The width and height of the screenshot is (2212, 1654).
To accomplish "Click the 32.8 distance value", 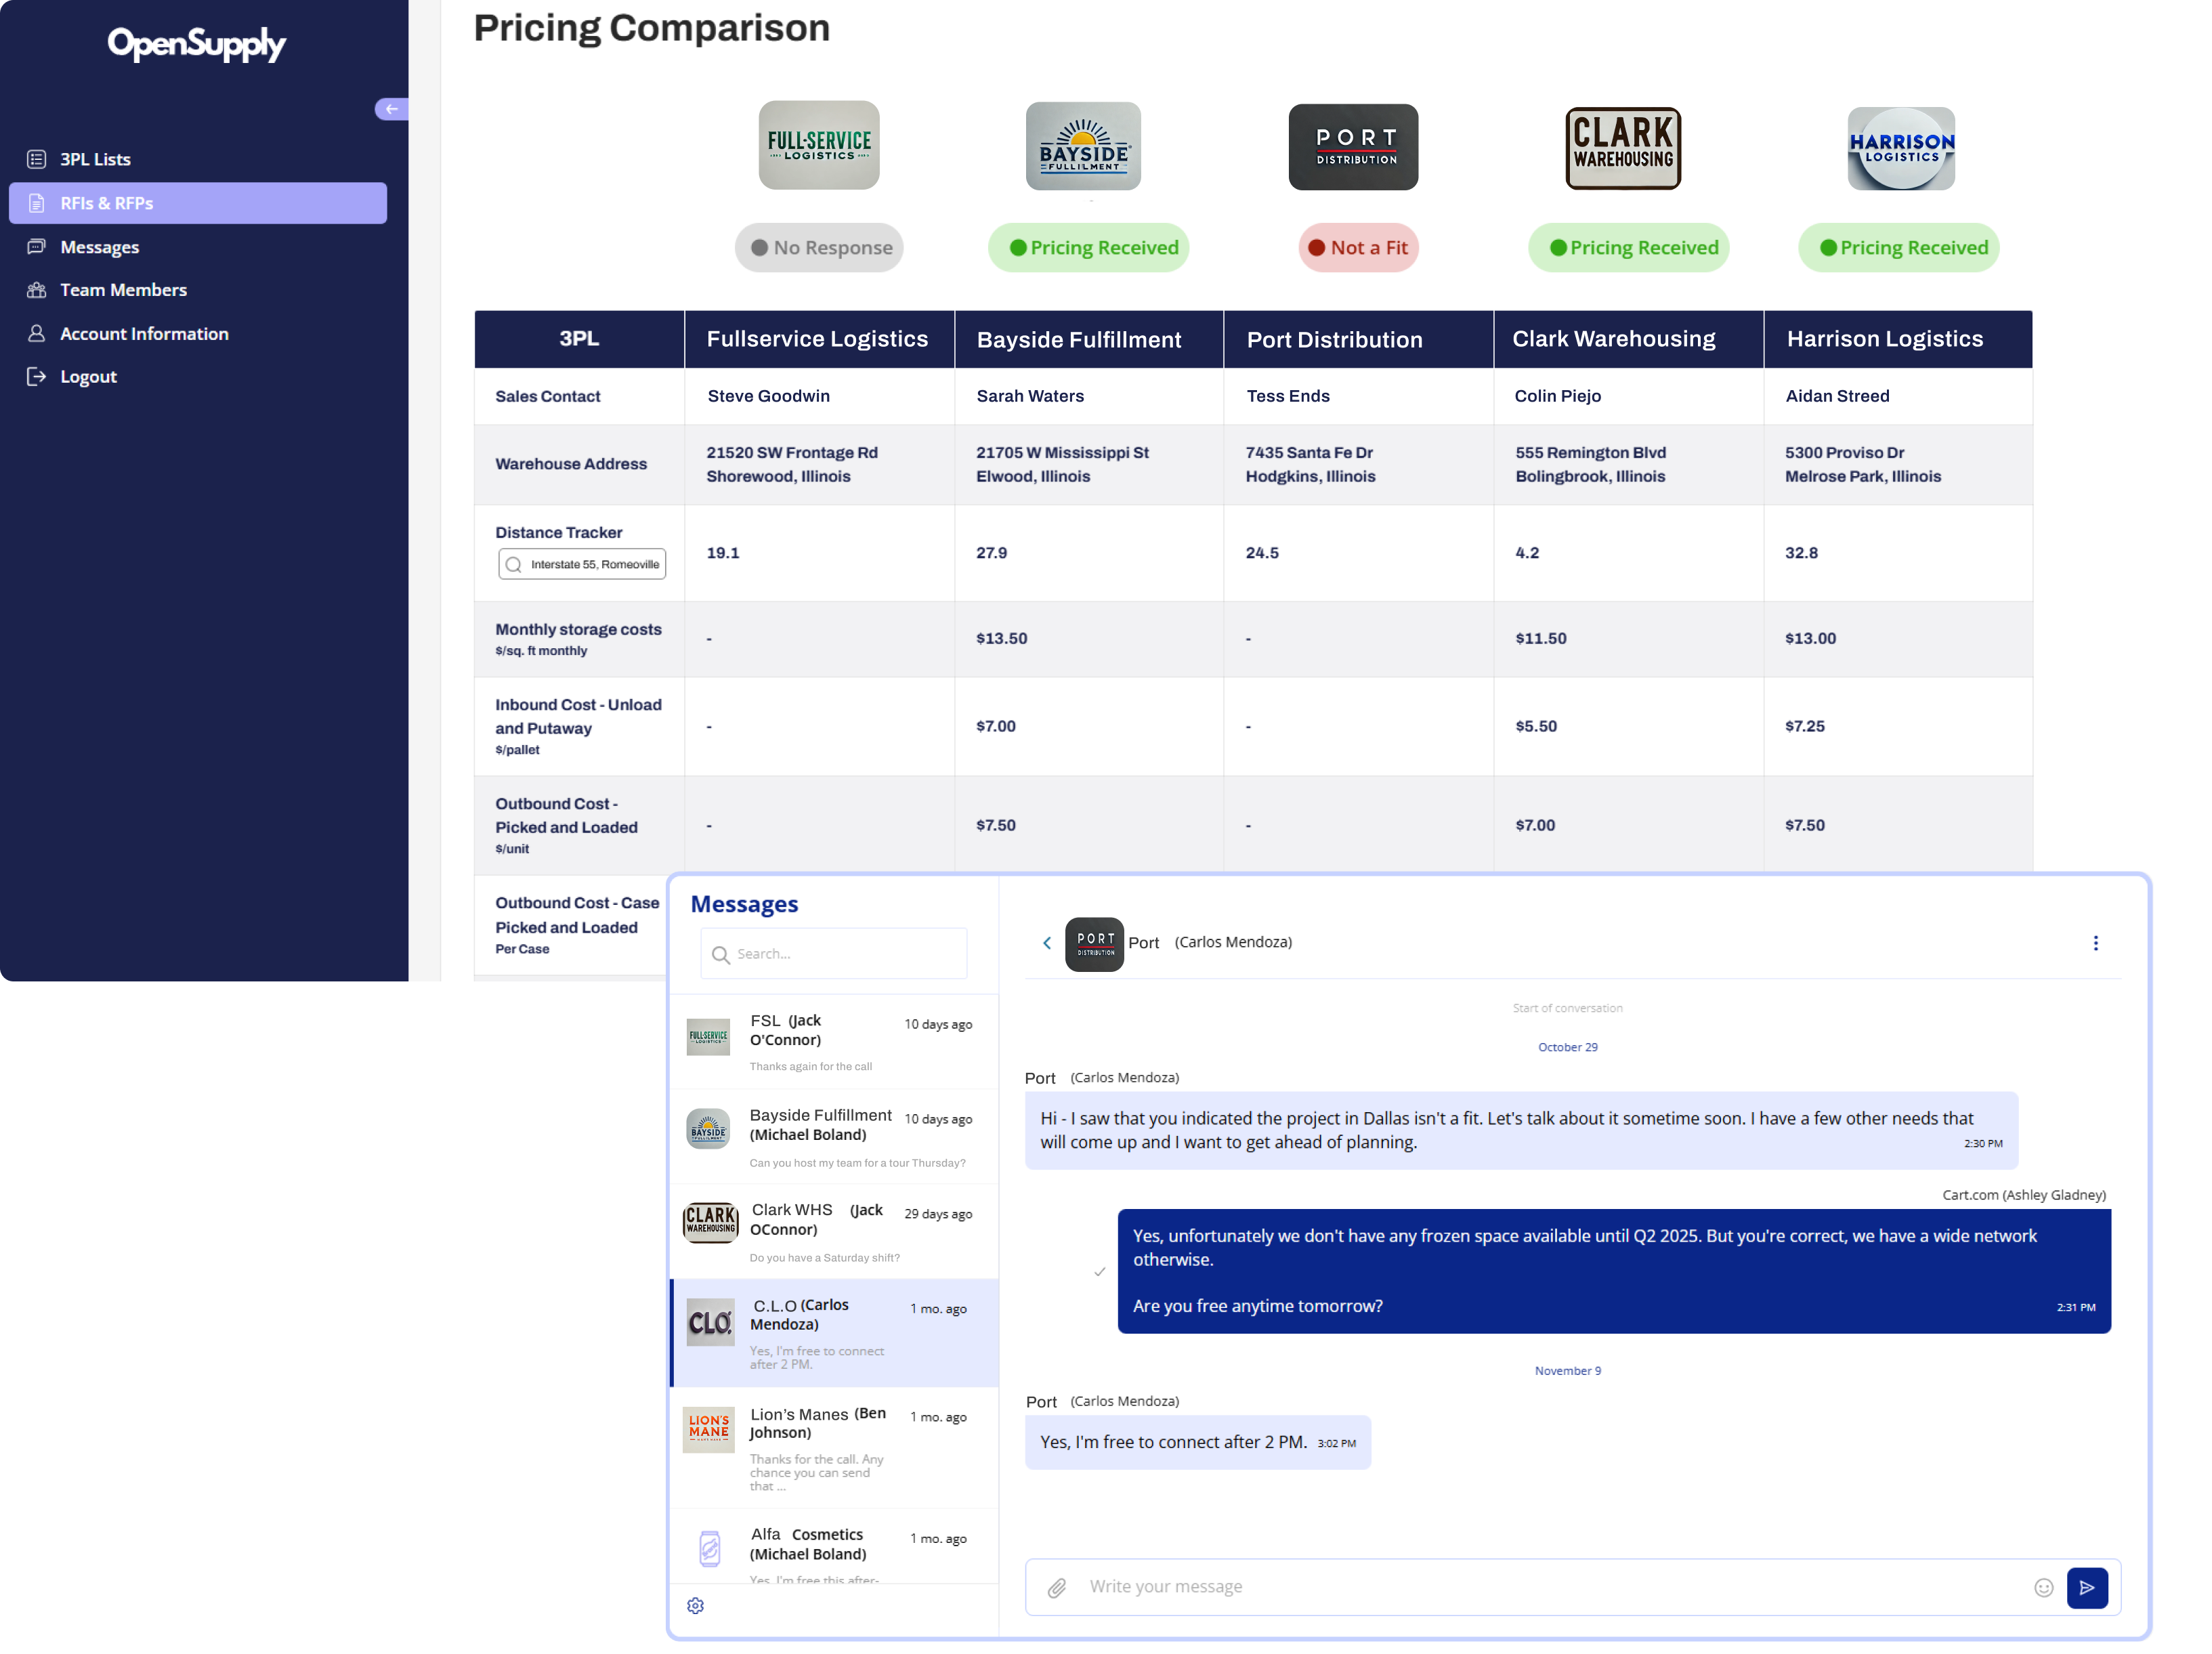I will point(1801,553).
